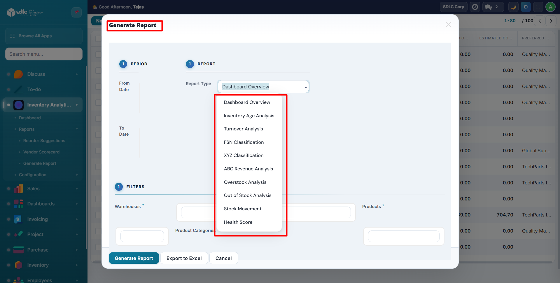Select the first row checkbox

click(x=98, y=55)
